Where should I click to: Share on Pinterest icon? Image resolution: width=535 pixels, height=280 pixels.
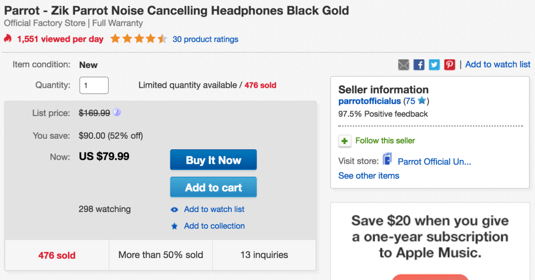449,65
